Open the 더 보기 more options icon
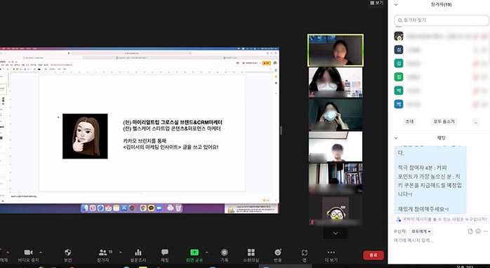Viewport: 490px width, 268px height. click(331, 252)
